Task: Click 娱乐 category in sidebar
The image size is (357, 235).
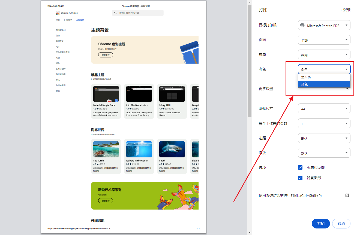Action: [x=58, y=80]
